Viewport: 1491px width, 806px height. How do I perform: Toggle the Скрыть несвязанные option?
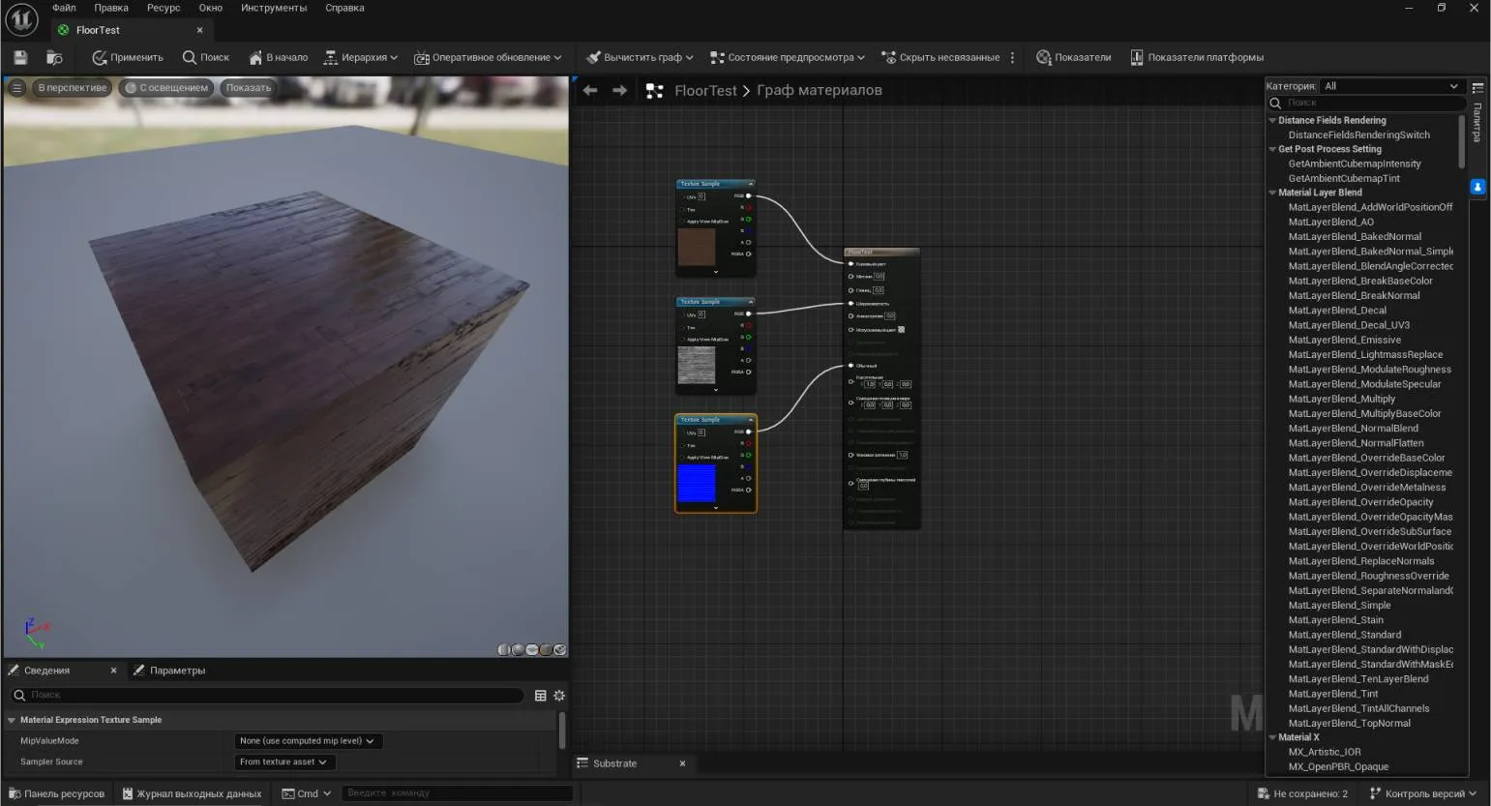pos(939,58)
